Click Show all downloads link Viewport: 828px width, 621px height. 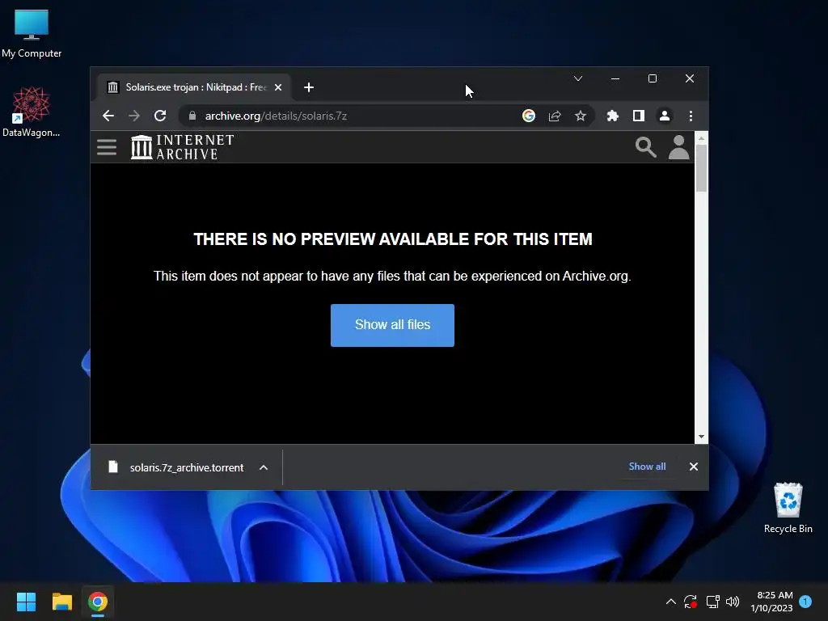(x=647, y=467)
